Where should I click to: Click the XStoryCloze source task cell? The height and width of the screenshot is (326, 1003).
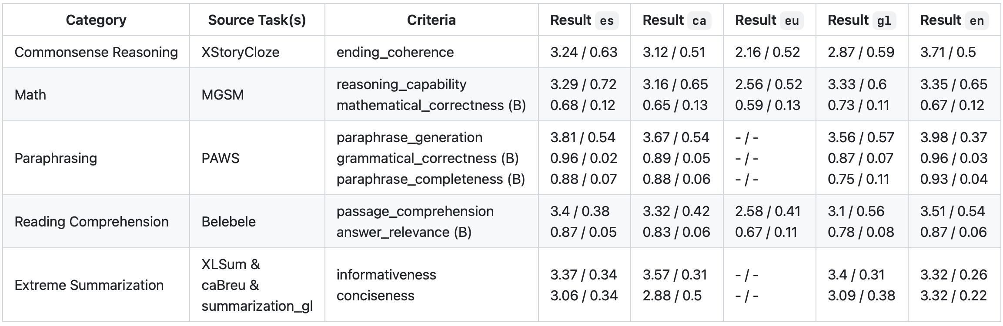(241, 52)
